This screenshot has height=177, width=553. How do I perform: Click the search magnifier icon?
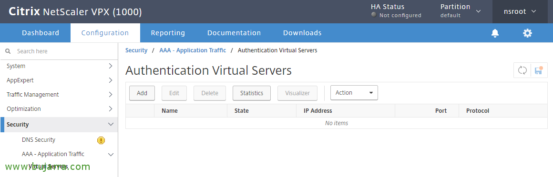pyautogui.click(x=8, y=51)
